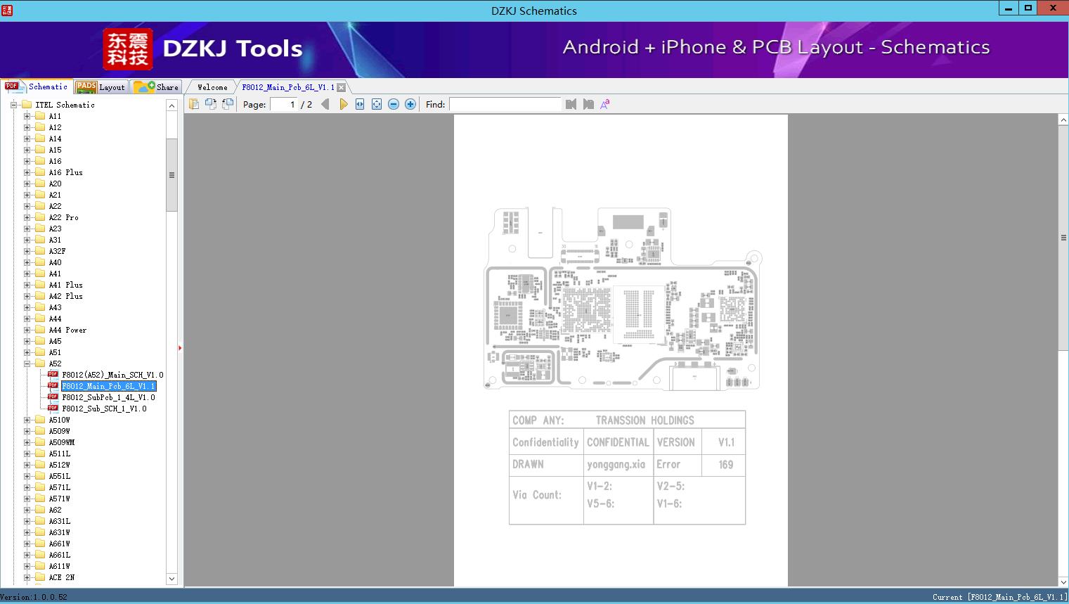Screen dimensions: 1069x604
Task: Expand the A16 Plus folder
Action: pyautogui.click(x=27, y=172)
